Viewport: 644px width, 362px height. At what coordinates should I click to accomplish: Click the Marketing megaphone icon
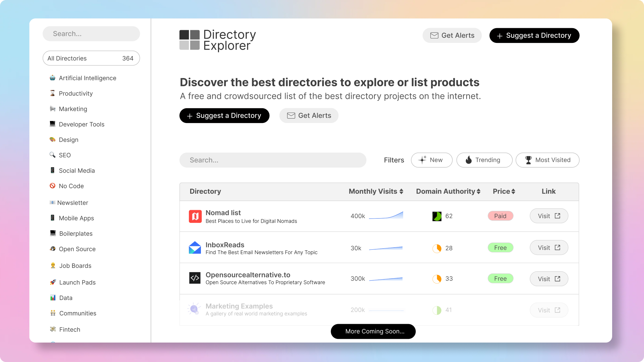[53, 109]
